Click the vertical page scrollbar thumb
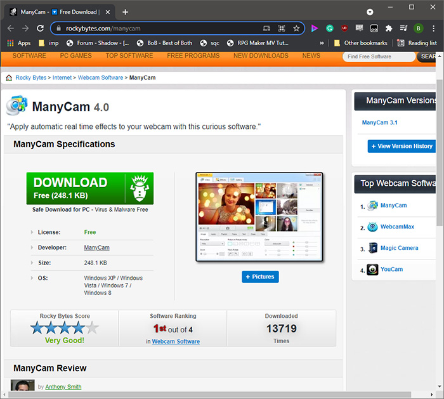Image resolution: width=444 pixels, height=399 pixels. click(440, 153)
